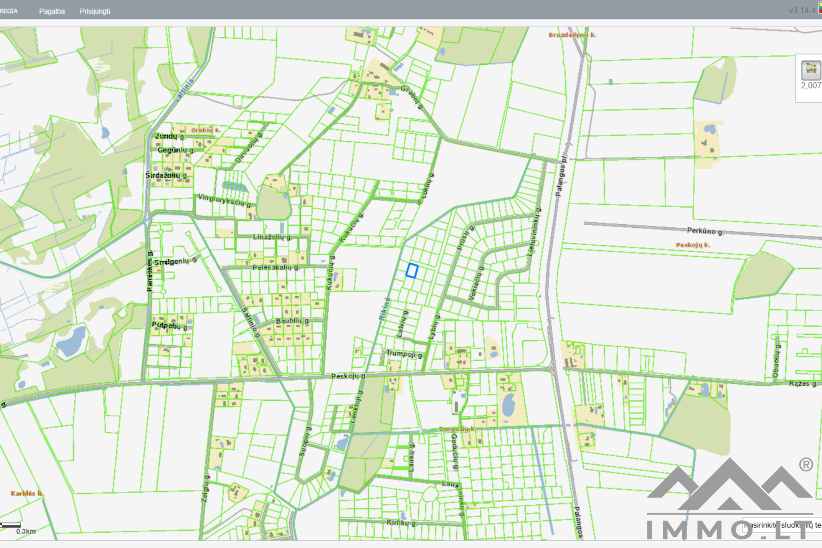The width and height of the screenshot is (822, 548).
Task: Open the Pagalba help menu
Action: tap(52, 11)
